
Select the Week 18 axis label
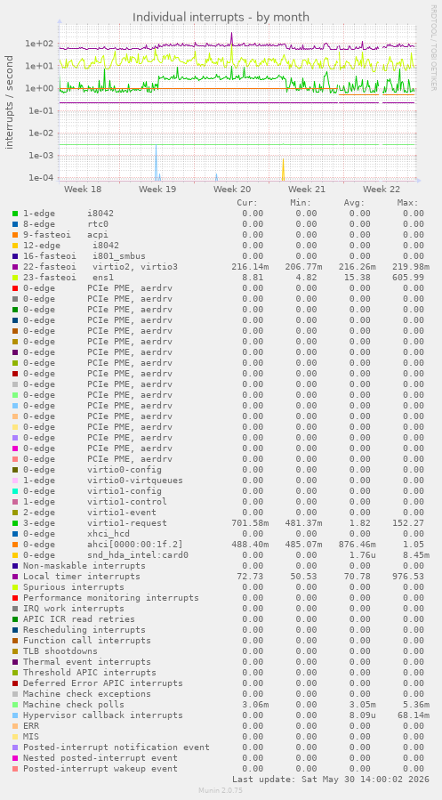click(83, 190)
